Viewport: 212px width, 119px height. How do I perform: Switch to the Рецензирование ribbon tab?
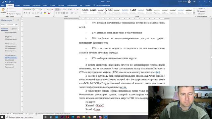[72, 5]
